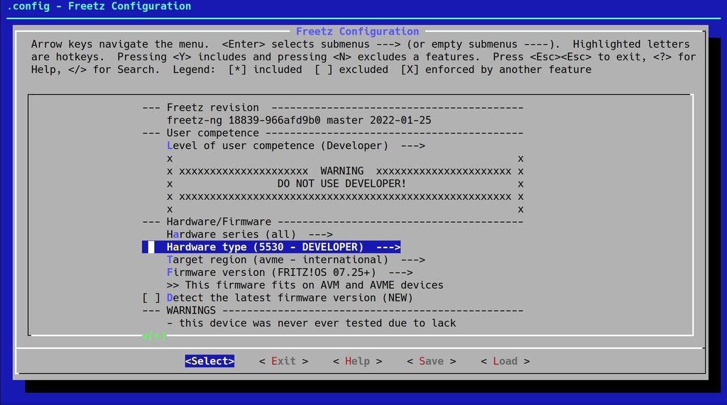Click the DO NOT USE DEVELOPER warning line
This screenshot has width=727, height=405.
pyautogui.click(x=341, y=184)
